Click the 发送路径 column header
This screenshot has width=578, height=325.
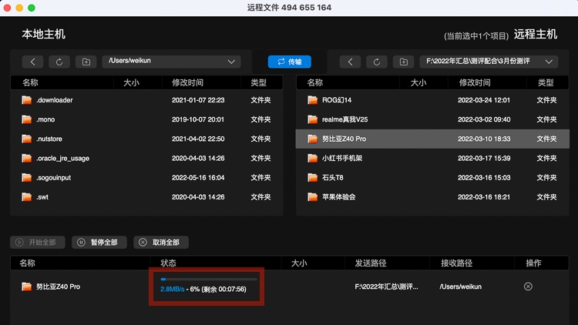(x=371, y=263)
